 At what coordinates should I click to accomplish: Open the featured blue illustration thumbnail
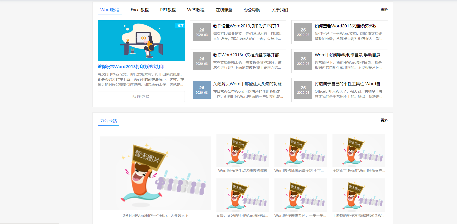pyautogui.click(x=141, y=41)
